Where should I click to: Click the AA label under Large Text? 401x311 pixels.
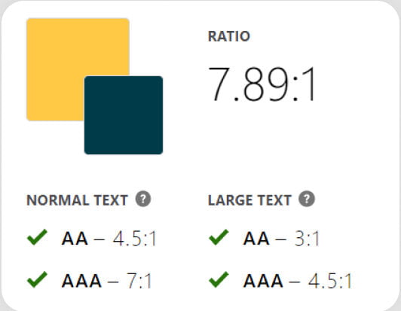(256, 239)
